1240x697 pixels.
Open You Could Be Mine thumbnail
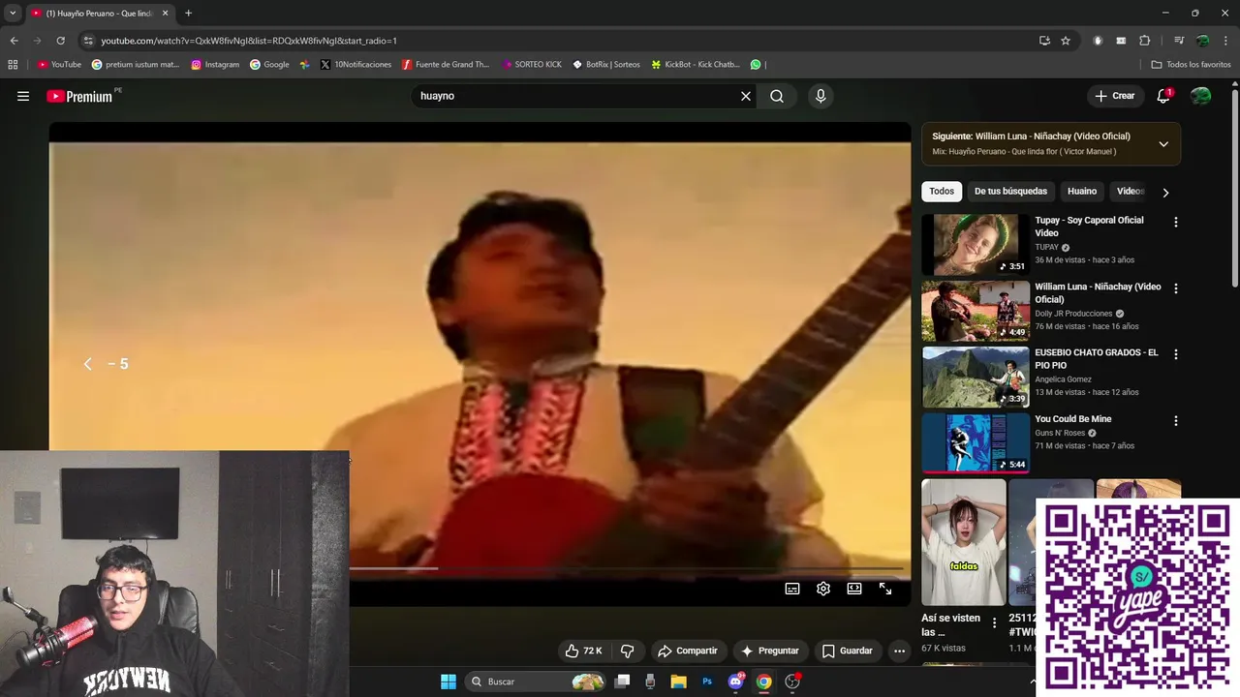(x=976, y=443)
